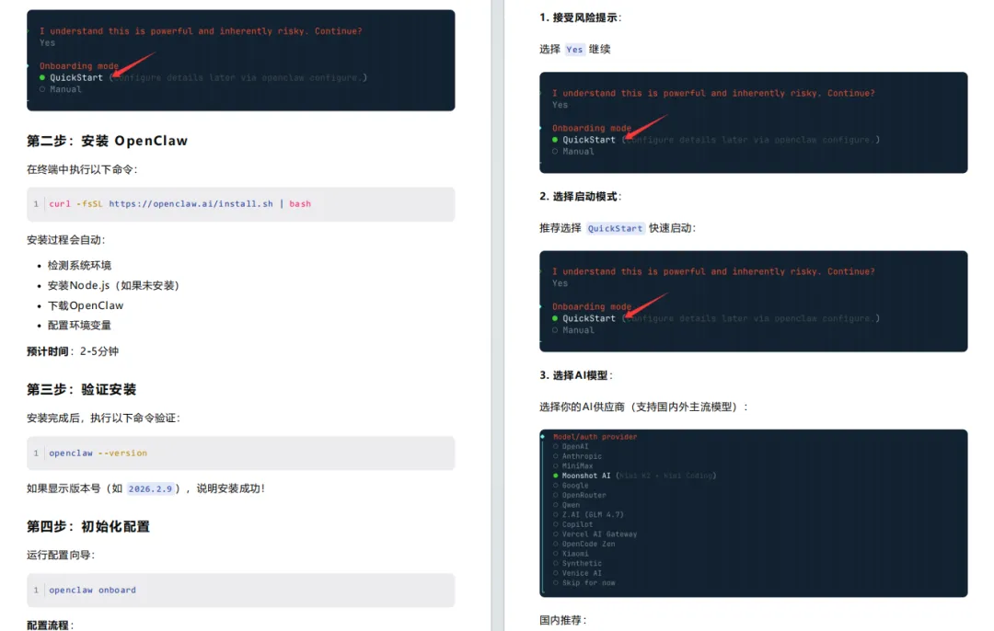Click the text 运行配置向导

[59, 555]
